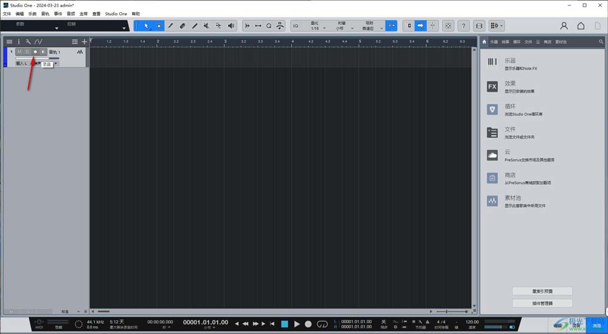
Task: Go to the Start page home icon
Action: tap(581, 26)
